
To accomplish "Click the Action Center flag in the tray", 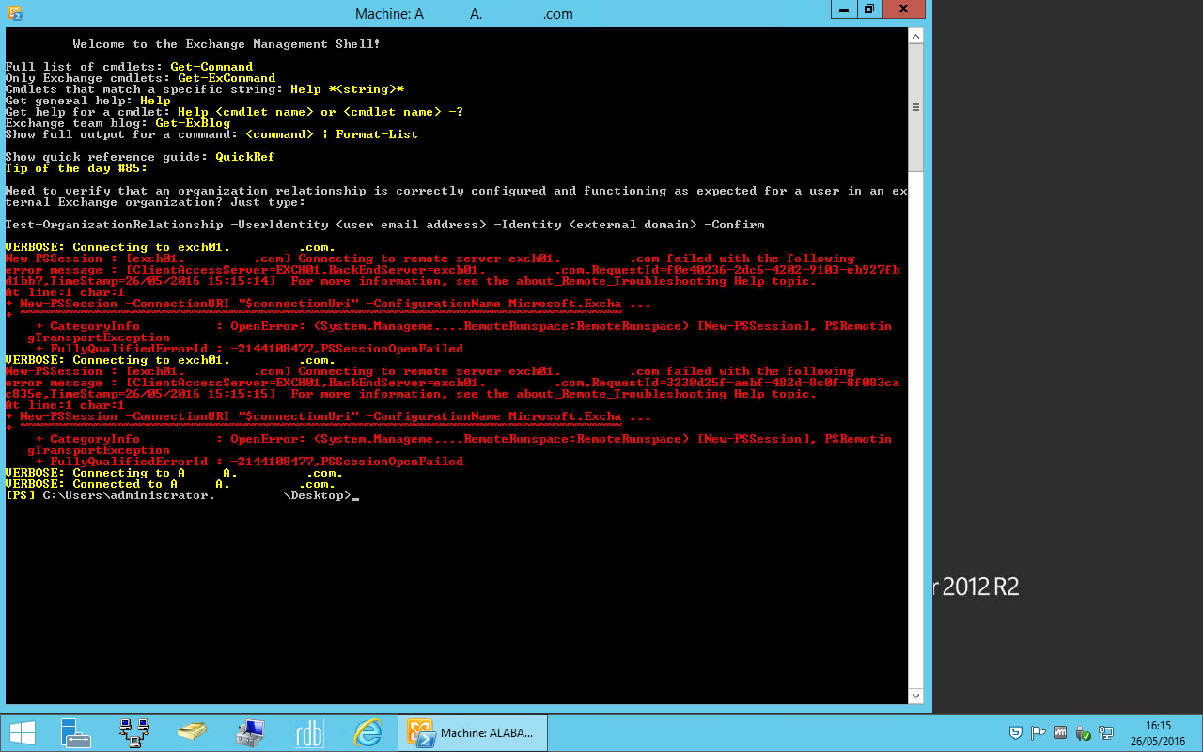I will pos(1039,732).
